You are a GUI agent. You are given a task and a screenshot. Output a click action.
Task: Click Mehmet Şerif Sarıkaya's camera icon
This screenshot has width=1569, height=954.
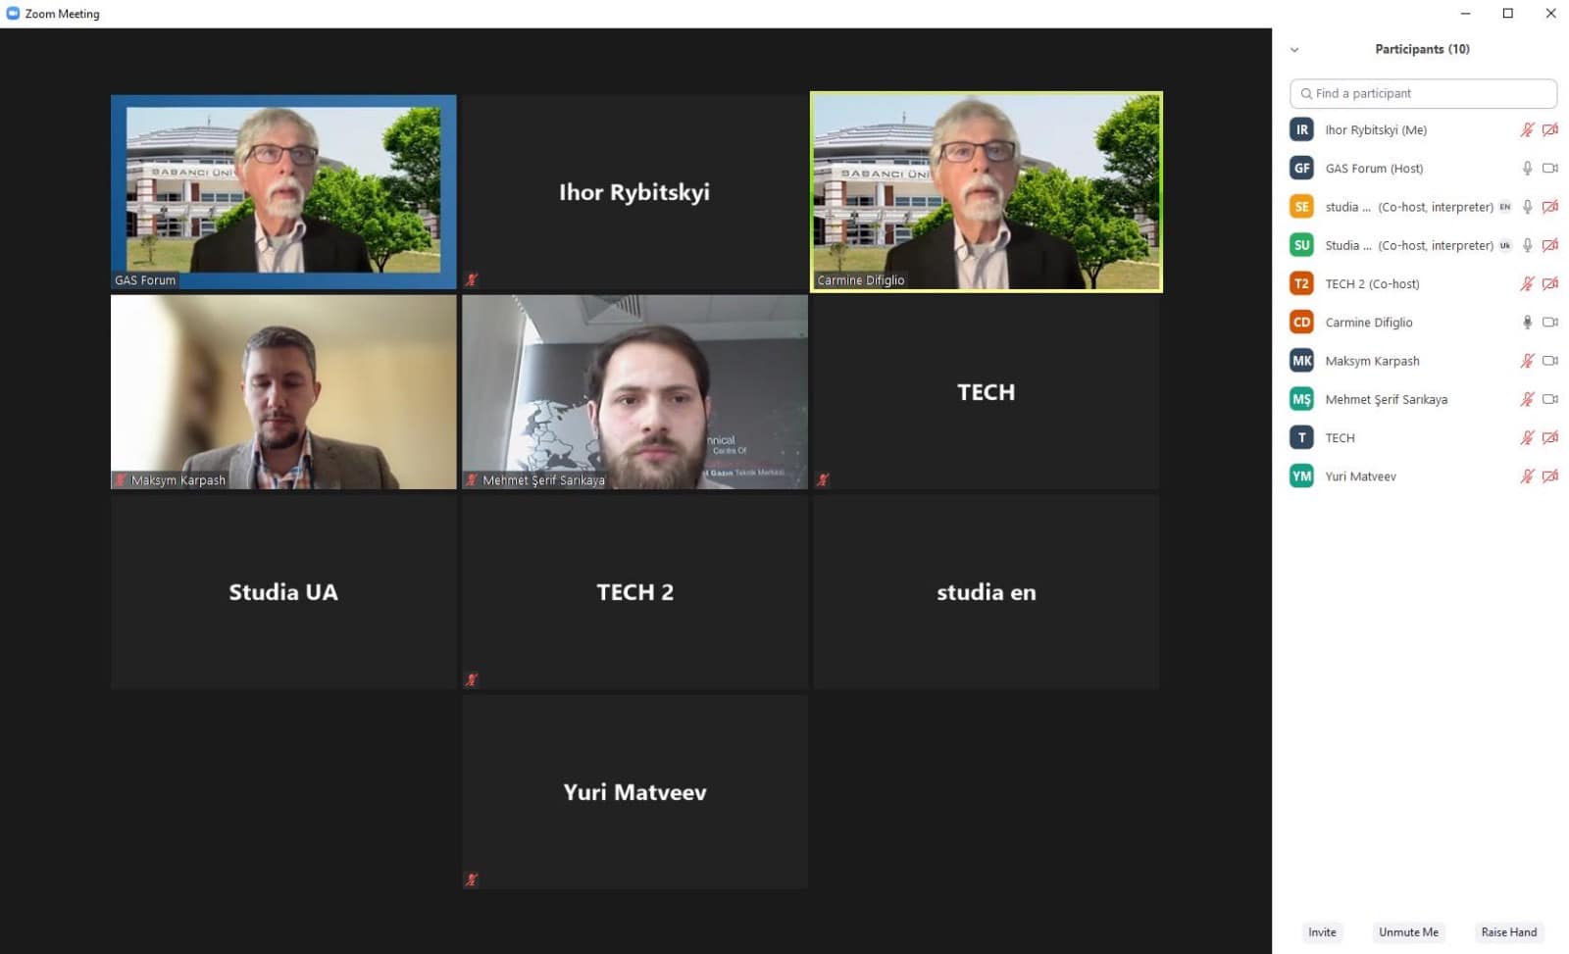pos(1549,399)
